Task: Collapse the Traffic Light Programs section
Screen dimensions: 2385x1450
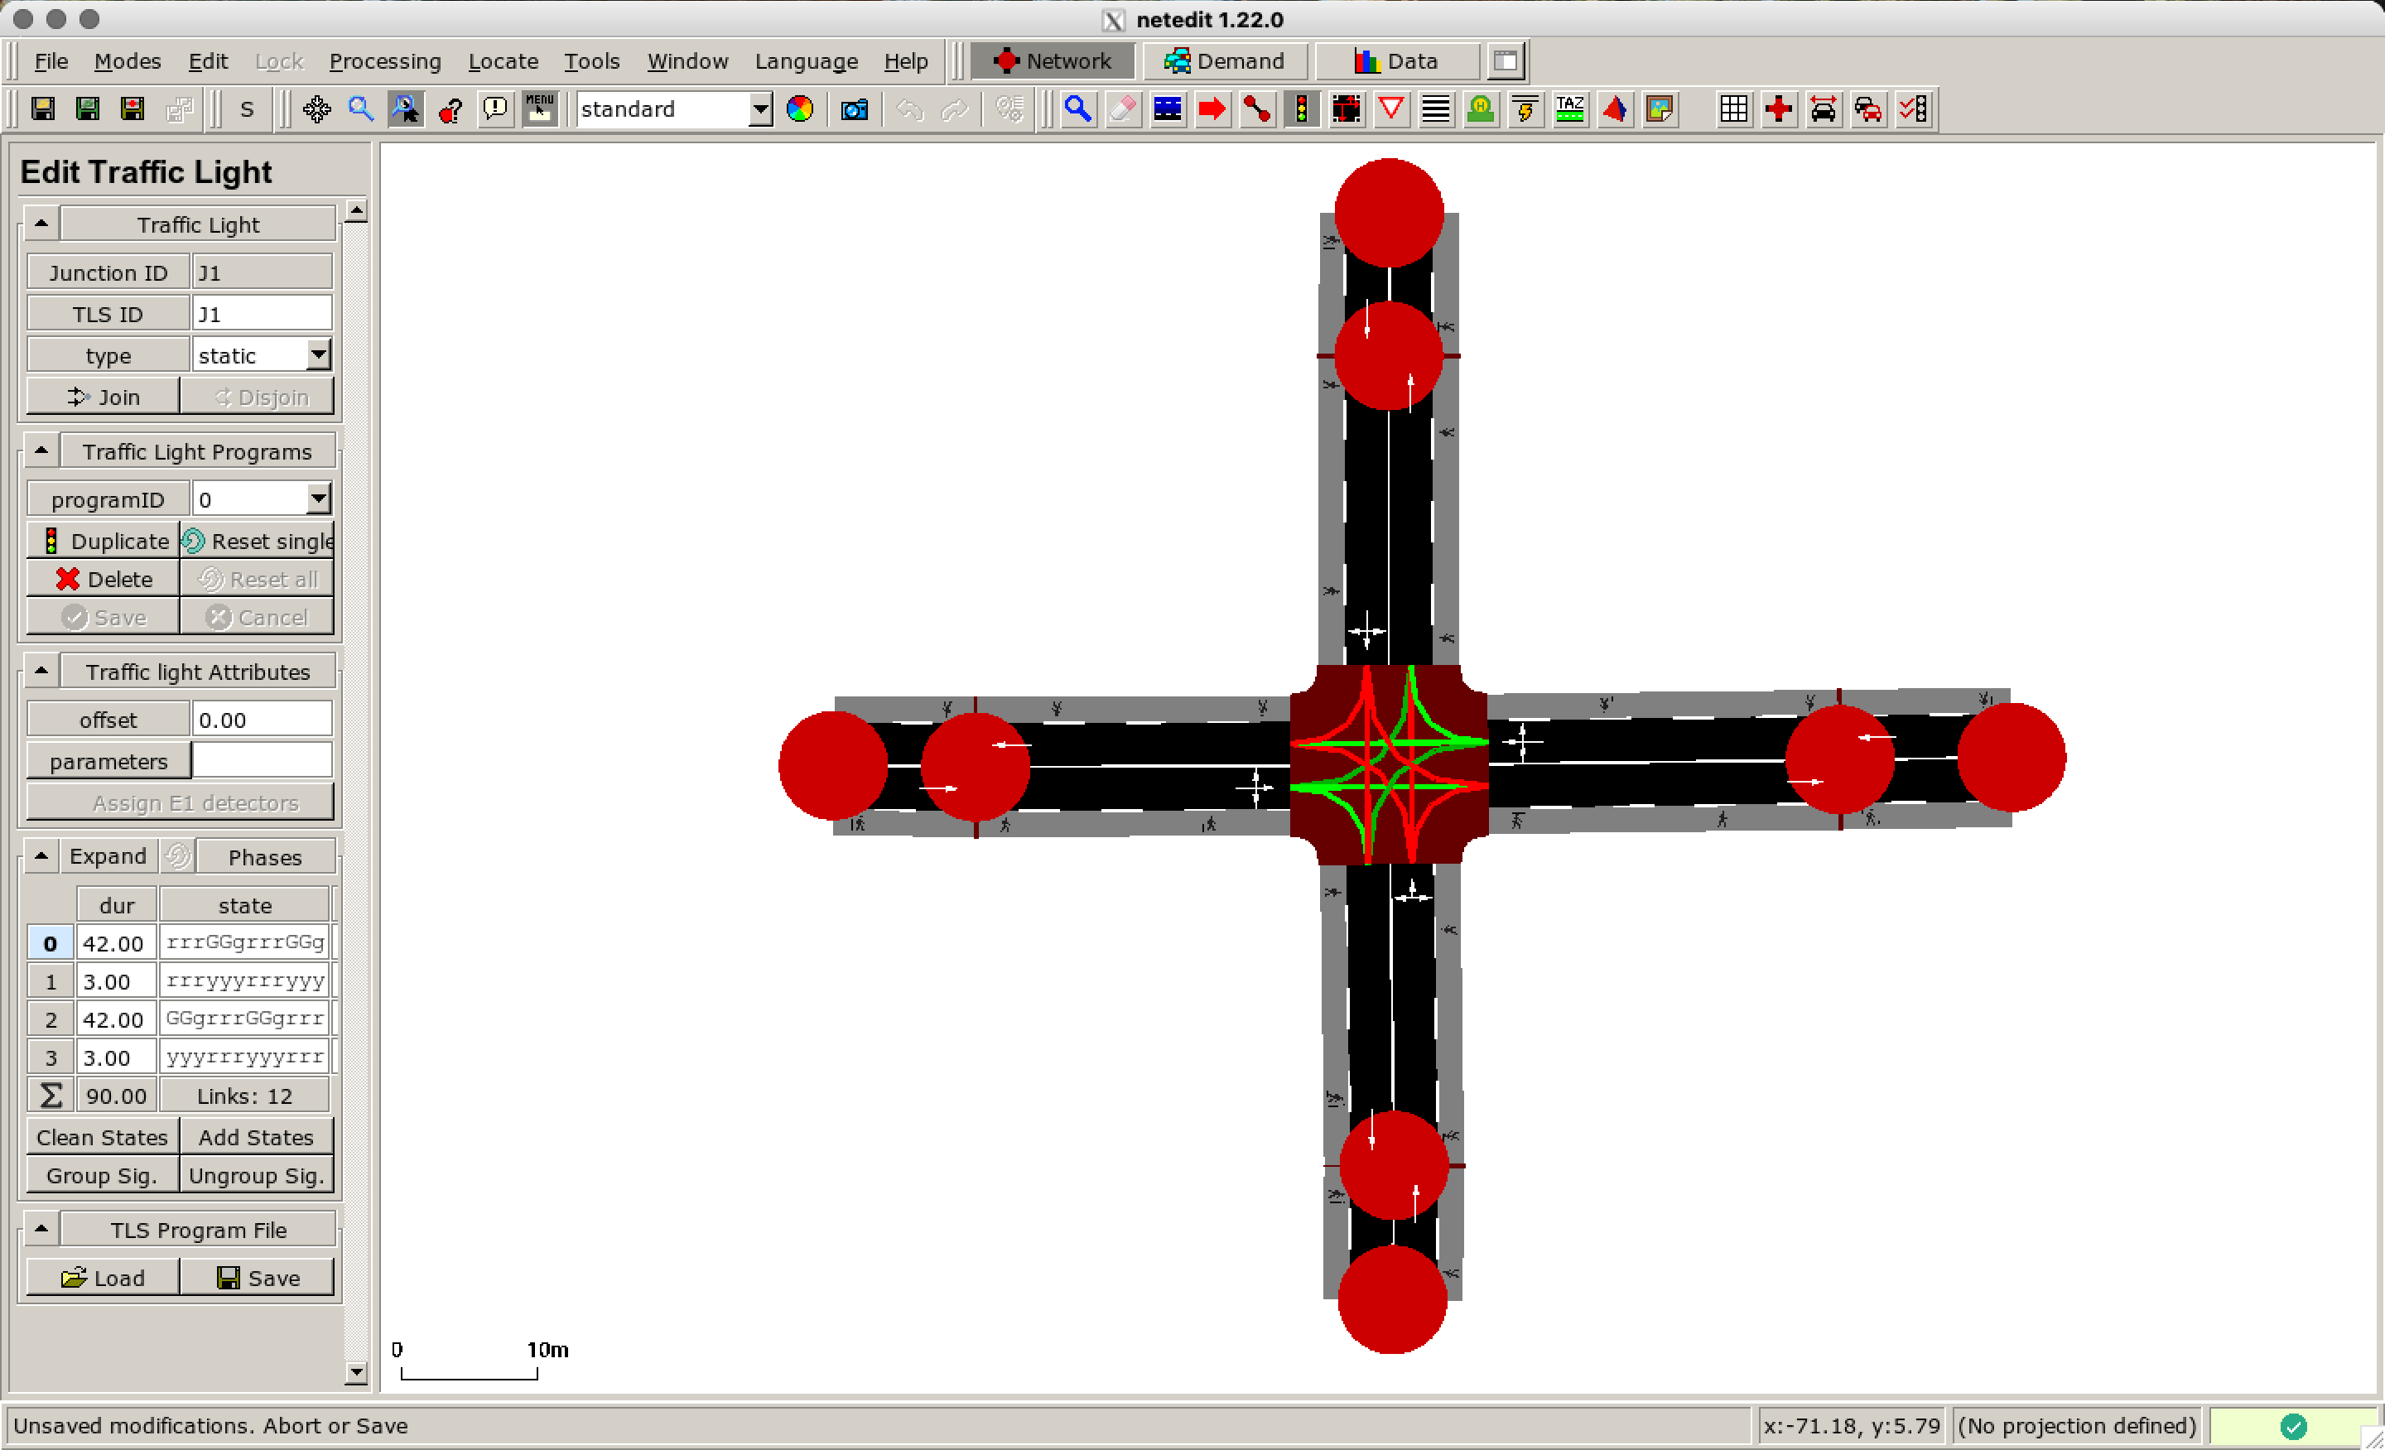Action: pos(41,449)
